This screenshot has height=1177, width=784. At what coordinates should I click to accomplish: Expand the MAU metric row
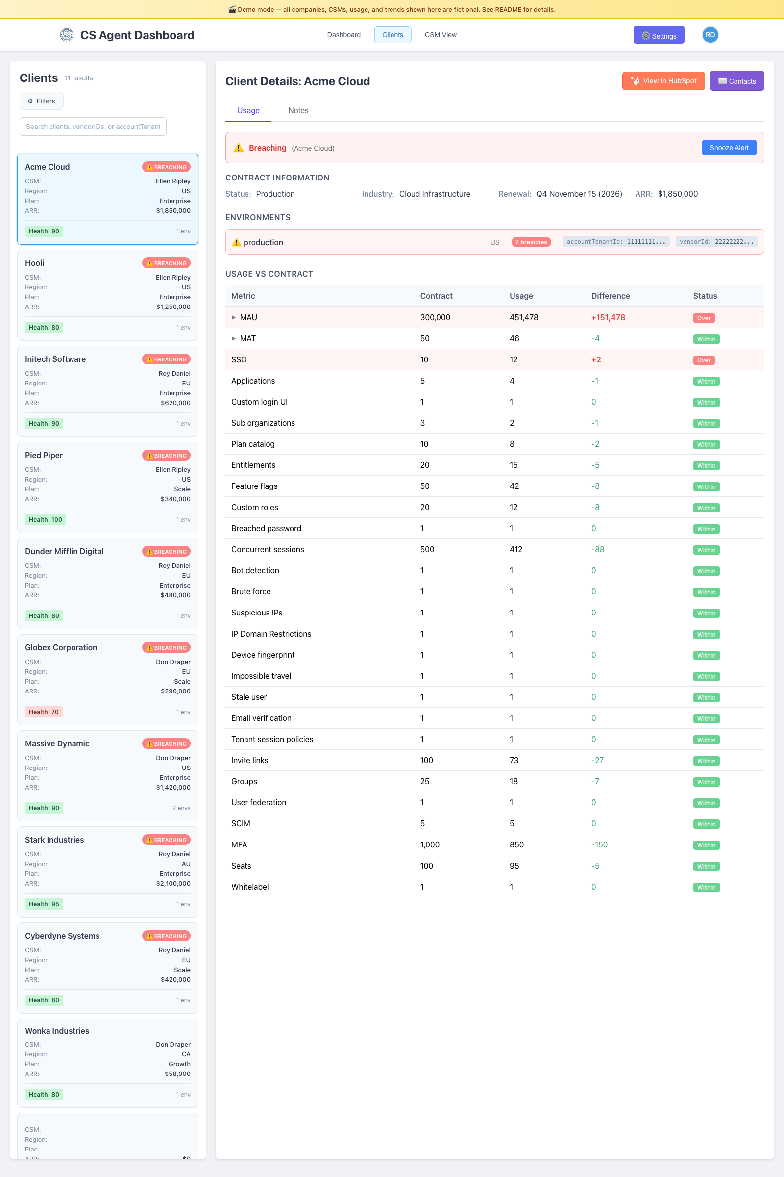234,317
